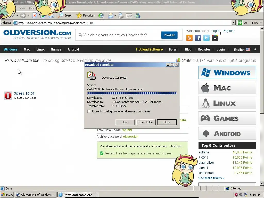Viewport: 264px width, 198px height.
Task: Click the Mail envelope icon
Action: click(x=111, y=16)
